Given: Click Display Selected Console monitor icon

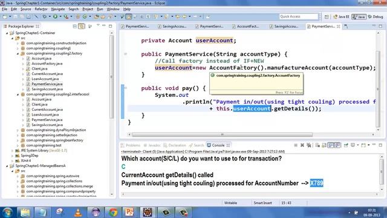Looking at the screenshot, I should (x=353, y=145).
